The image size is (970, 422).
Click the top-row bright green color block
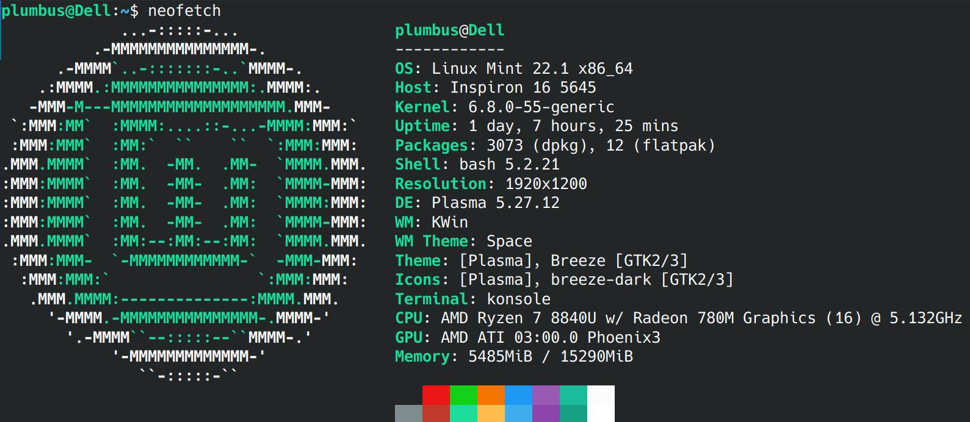(x=463, y=395)
